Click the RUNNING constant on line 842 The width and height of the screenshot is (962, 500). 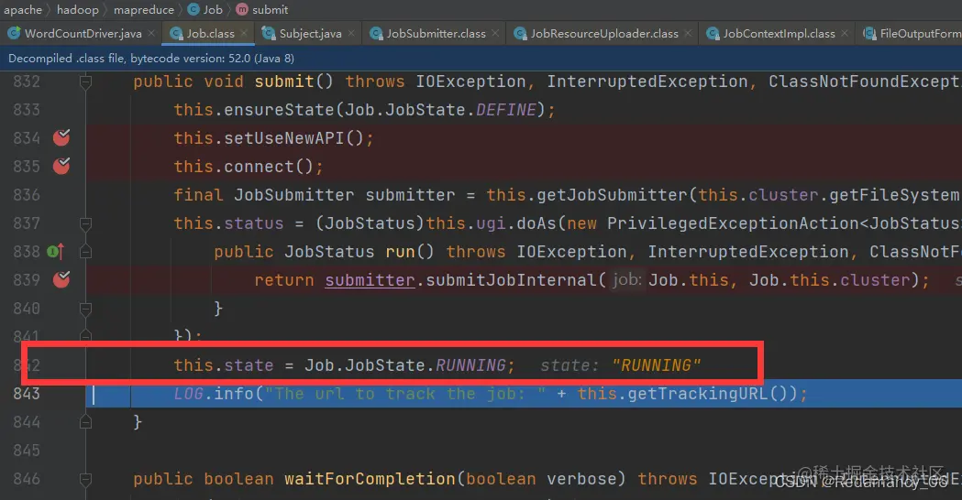[470, 365]
